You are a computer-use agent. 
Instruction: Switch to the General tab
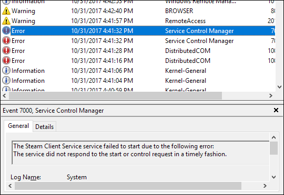[18, 126]
